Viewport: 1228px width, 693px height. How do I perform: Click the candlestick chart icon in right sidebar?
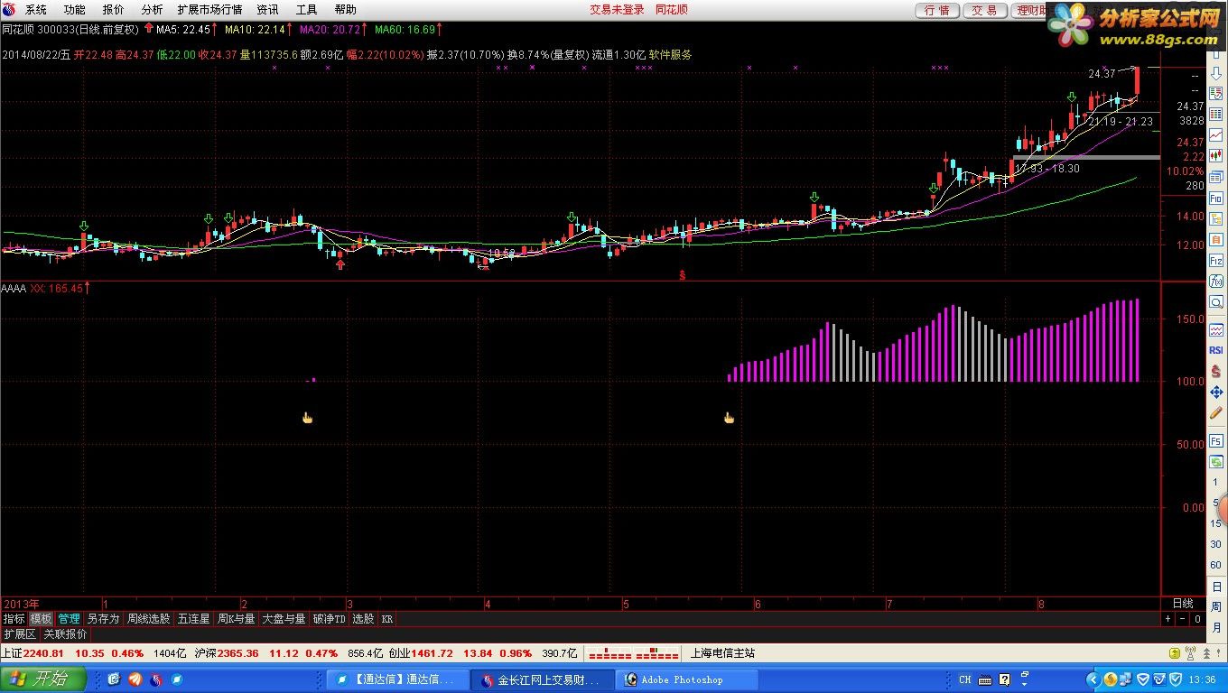1216,155
